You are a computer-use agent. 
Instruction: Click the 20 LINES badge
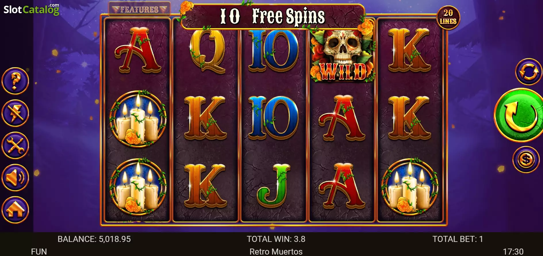coord(448,17)
